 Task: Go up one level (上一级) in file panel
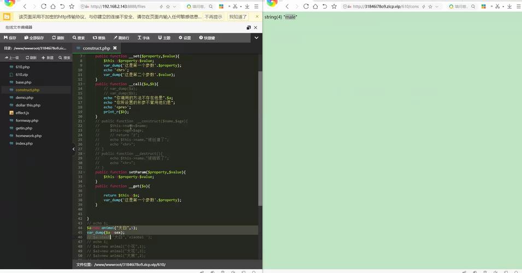click(12, 58)
